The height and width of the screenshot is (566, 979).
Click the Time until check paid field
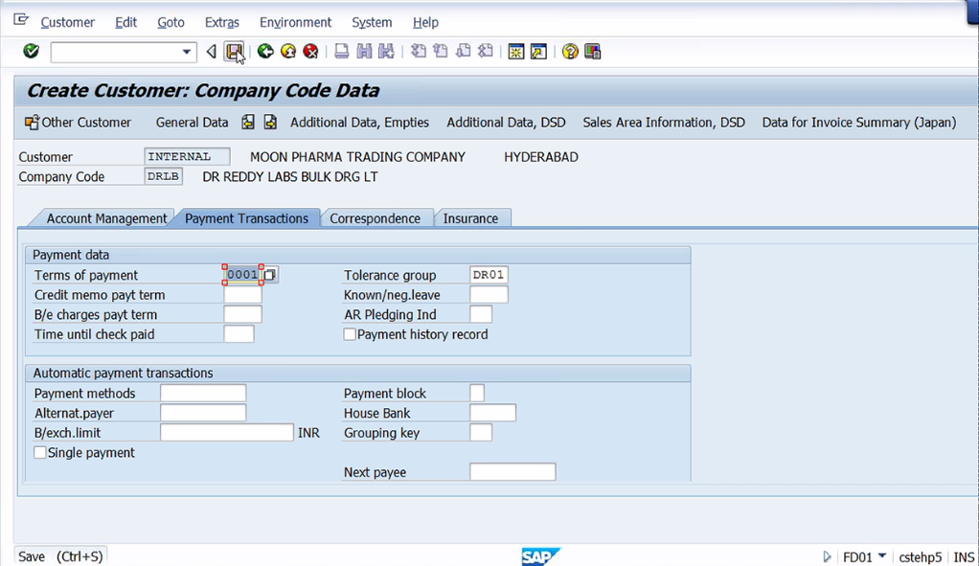coord(239,334)
